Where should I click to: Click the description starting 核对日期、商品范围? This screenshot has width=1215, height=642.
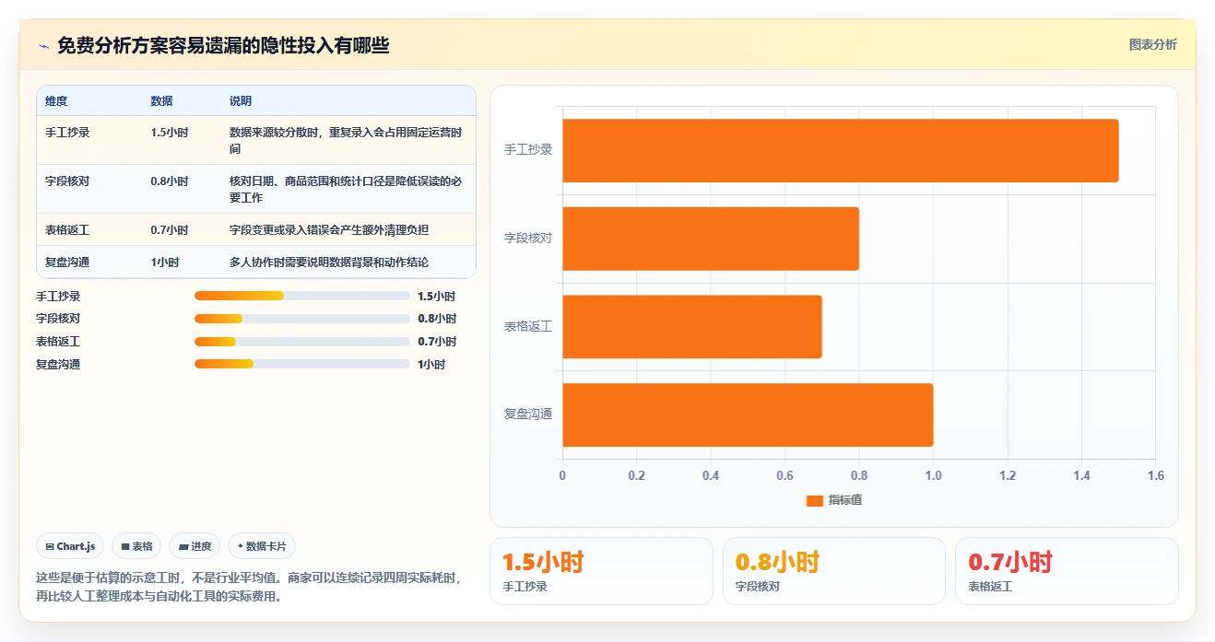tap(346, 189)
